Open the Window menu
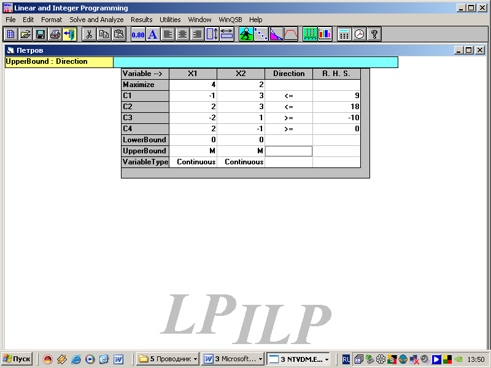 tap(200, 20)
